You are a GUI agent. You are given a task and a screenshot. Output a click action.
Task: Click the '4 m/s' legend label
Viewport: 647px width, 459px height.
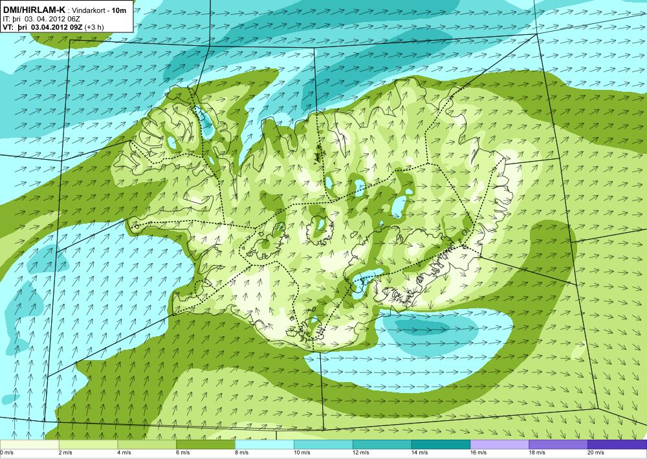(x=124, y=453)
